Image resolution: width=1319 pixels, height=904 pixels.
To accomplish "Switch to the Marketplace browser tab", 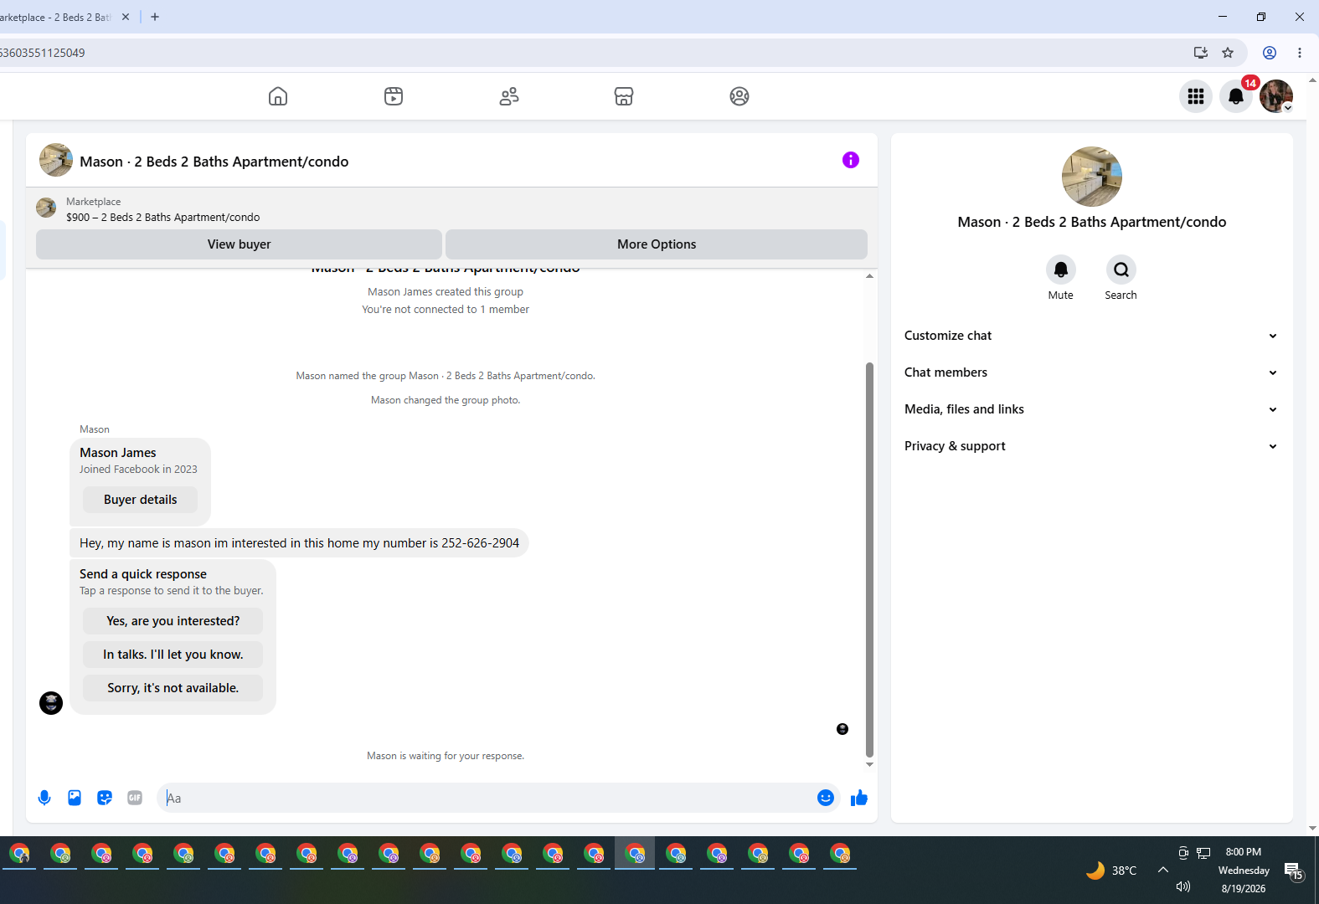I will pos(57,17).
